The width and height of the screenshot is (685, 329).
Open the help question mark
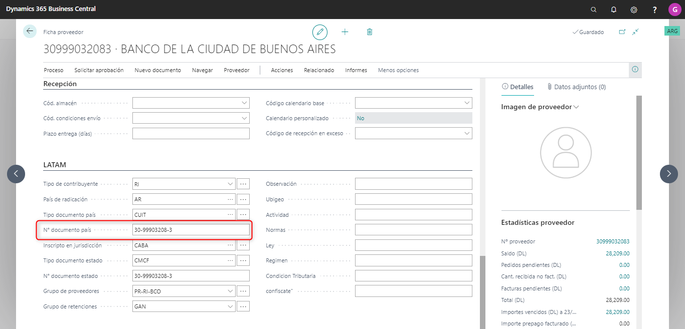point(654,10)
